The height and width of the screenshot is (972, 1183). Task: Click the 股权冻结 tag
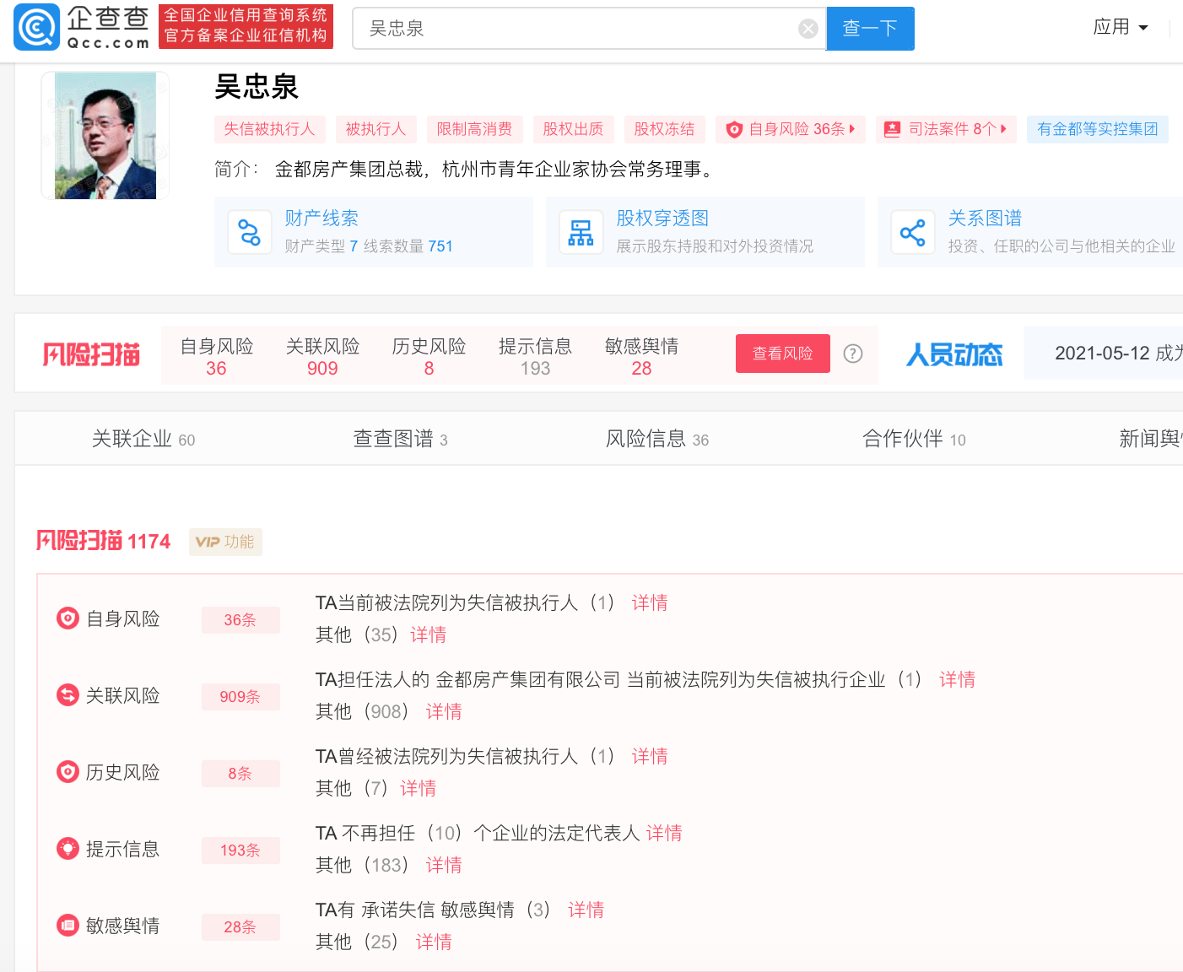[664, 129]
